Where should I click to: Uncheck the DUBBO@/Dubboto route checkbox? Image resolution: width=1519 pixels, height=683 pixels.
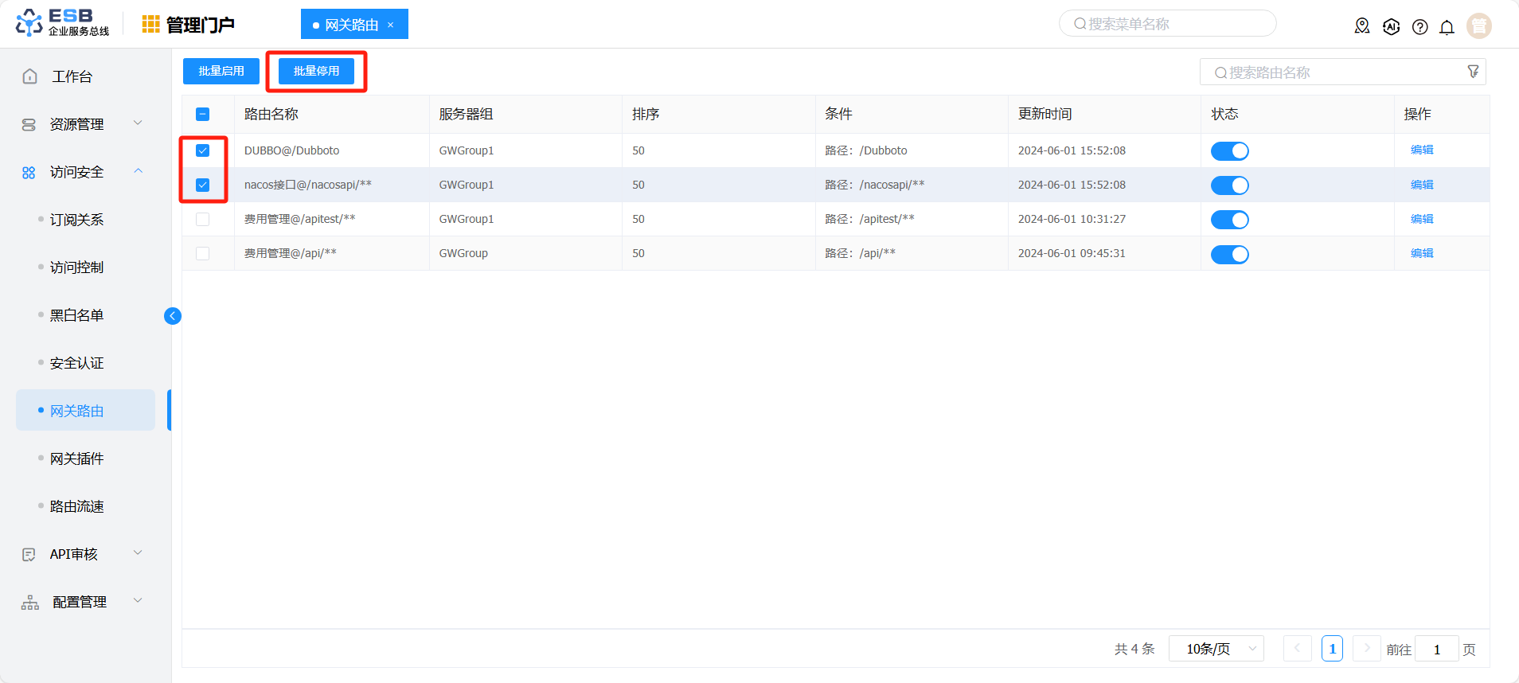coord(203,150)
